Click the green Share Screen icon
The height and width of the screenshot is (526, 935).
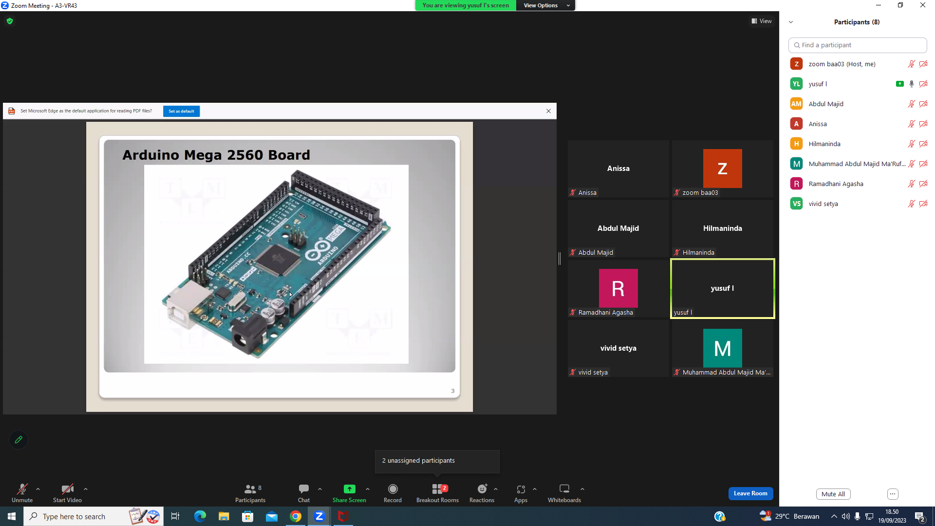349,488
